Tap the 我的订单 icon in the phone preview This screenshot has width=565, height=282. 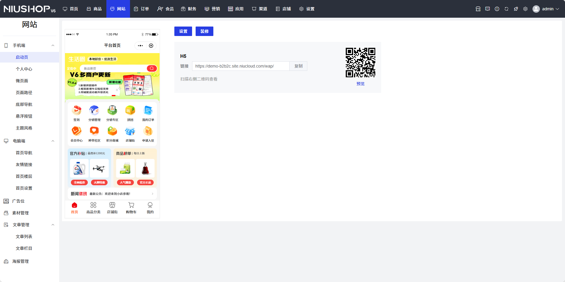pyautogui.click(x=148, y=110)
